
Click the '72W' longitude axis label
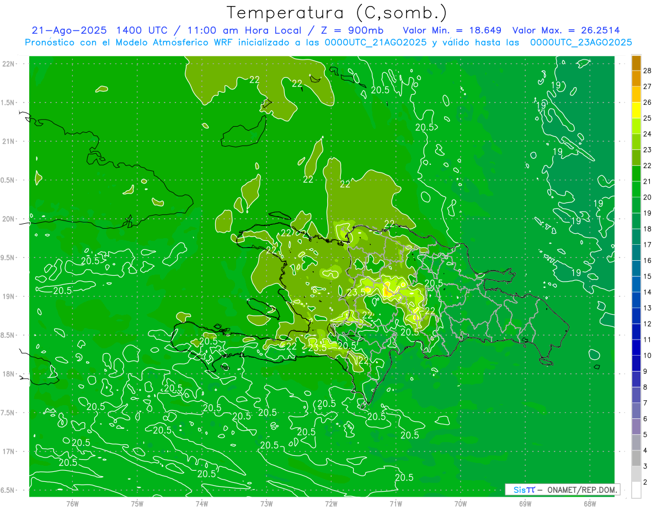coord(331,503)
